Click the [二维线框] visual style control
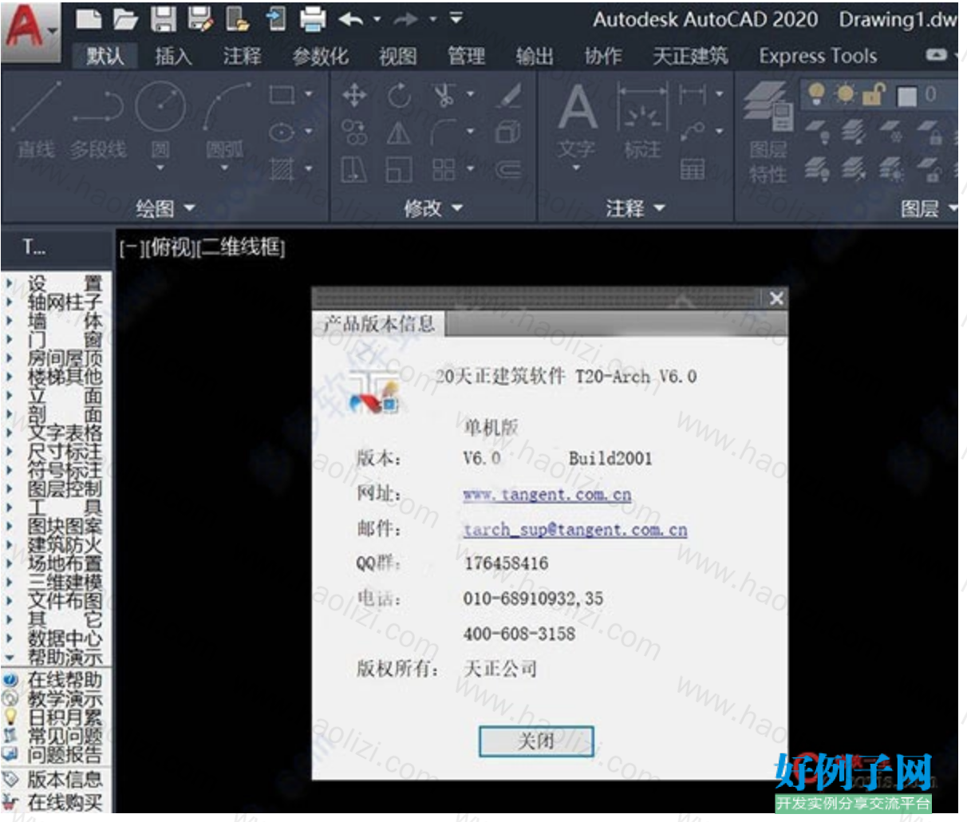The image size is (967, 822). 241,247
